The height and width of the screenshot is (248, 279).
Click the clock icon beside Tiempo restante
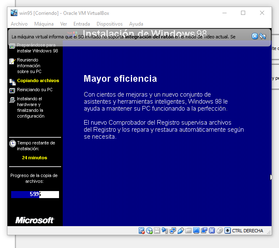click(x=13, y=144)
